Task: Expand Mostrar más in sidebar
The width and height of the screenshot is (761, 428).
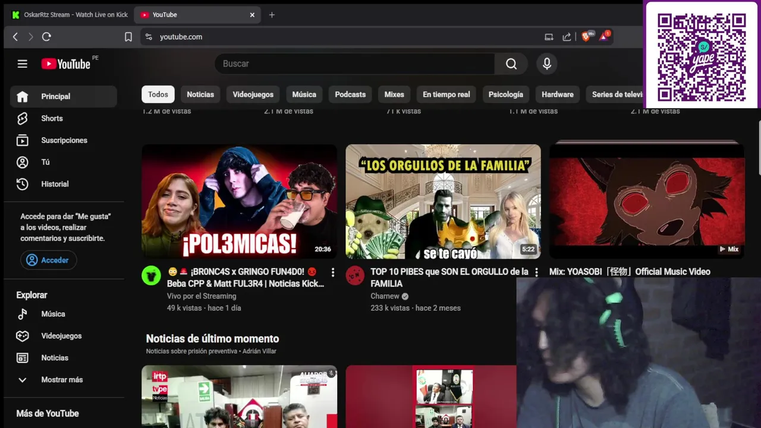Action: click(x=64, y=380)
